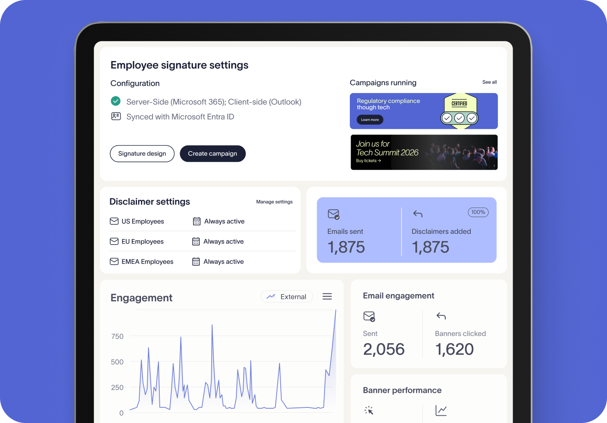Open See all campaigns link
This screenshot has width=607, height=423.
pos(489,82)
